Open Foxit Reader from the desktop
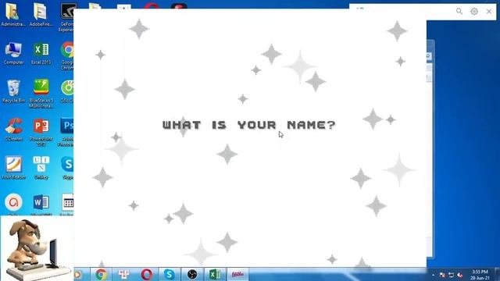The image size is (500, 281). tap(13, 168)
